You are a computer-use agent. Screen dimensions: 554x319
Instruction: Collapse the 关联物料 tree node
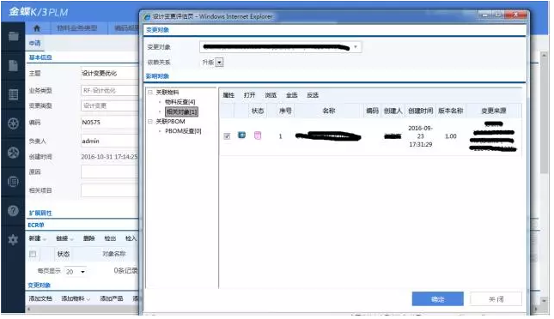(150, 93)
